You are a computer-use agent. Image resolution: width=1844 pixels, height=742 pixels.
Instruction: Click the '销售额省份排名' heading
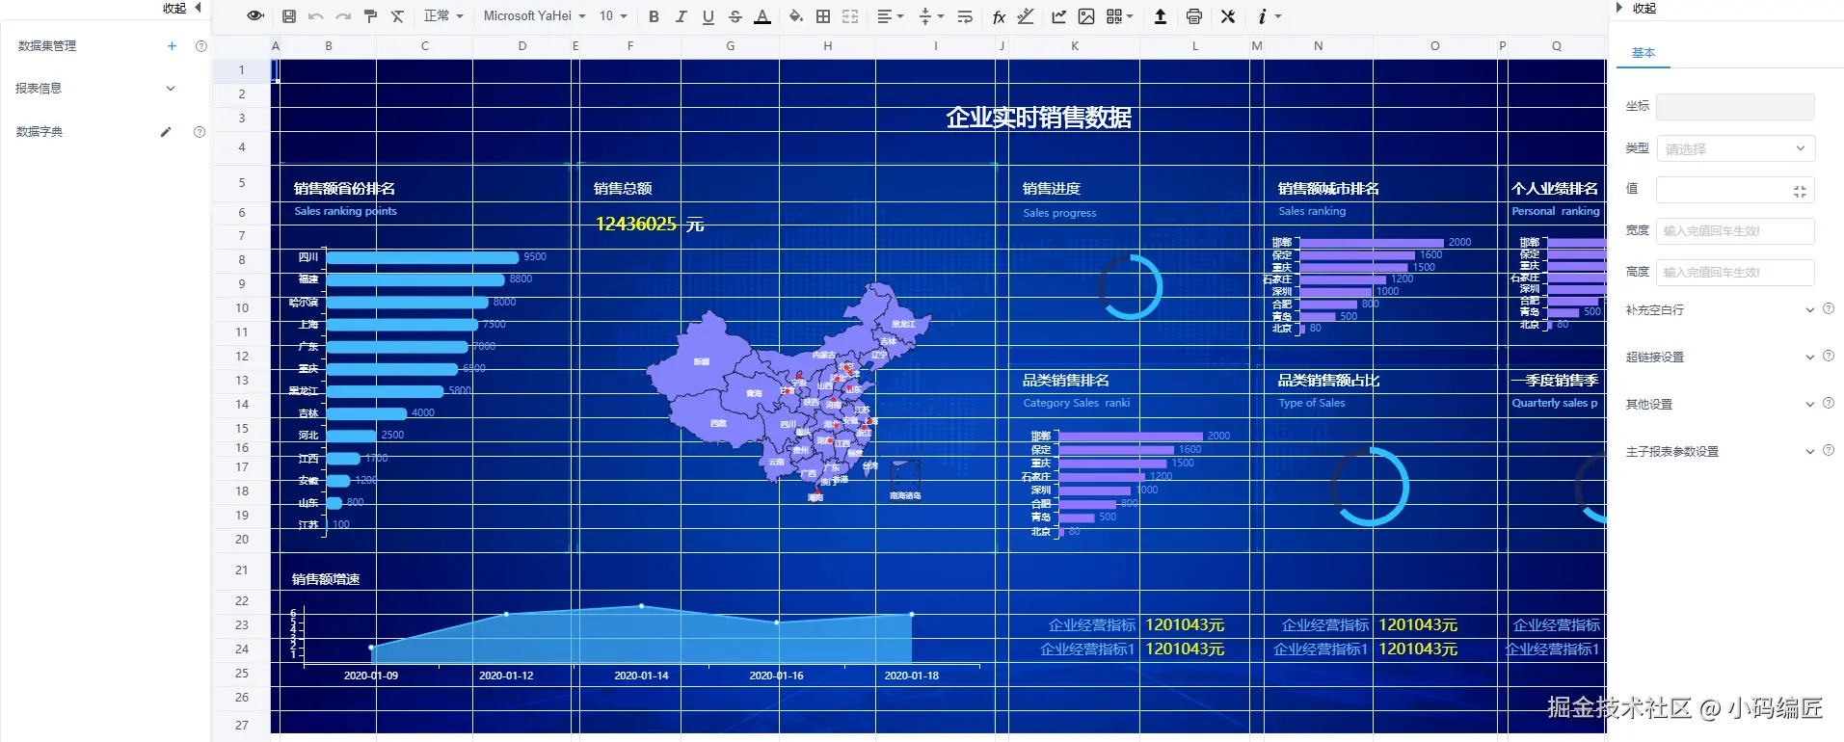click(x=344, y=189)
